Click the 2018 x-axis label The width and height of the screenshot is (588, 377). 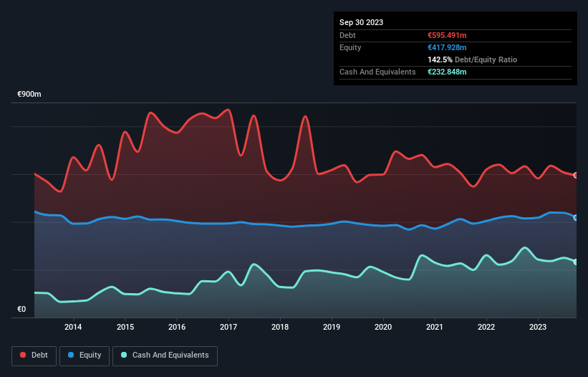pyautogui.click(x=280, y=327)
